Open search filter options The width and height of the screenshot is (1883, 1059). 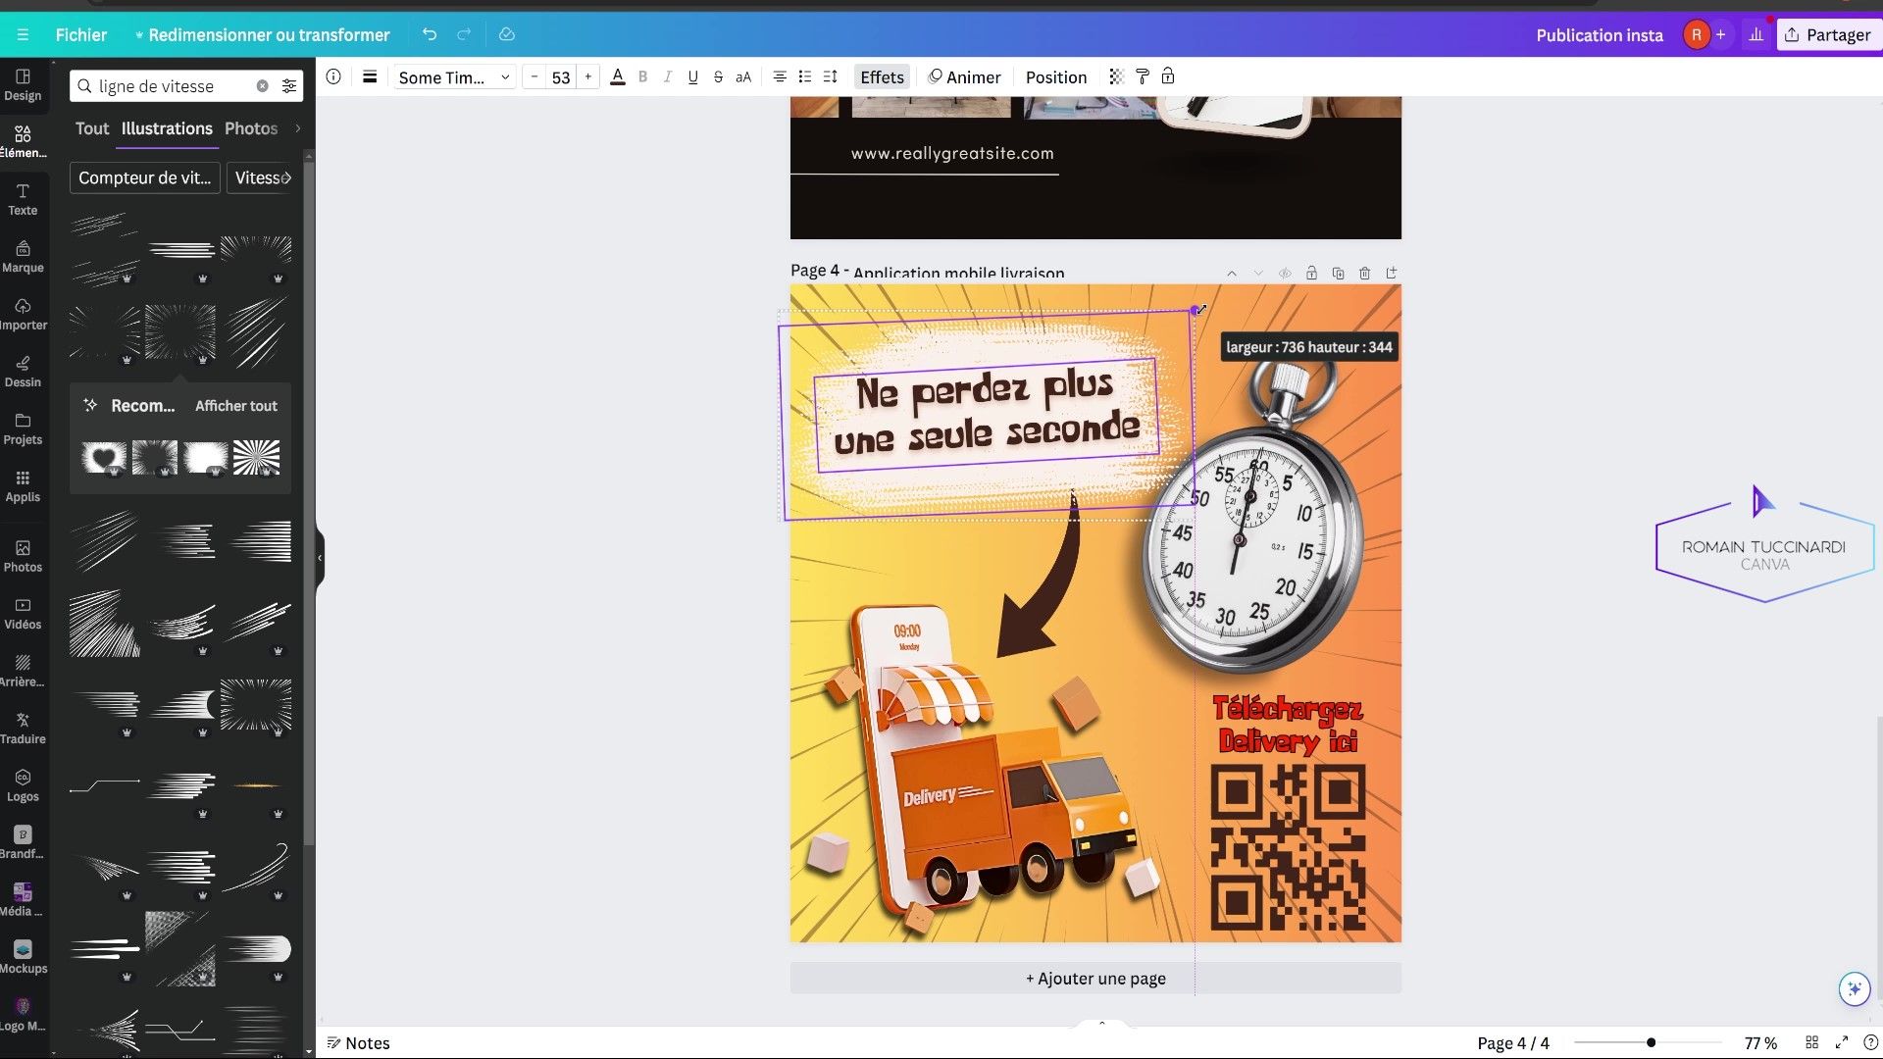(x=289, y=86)
